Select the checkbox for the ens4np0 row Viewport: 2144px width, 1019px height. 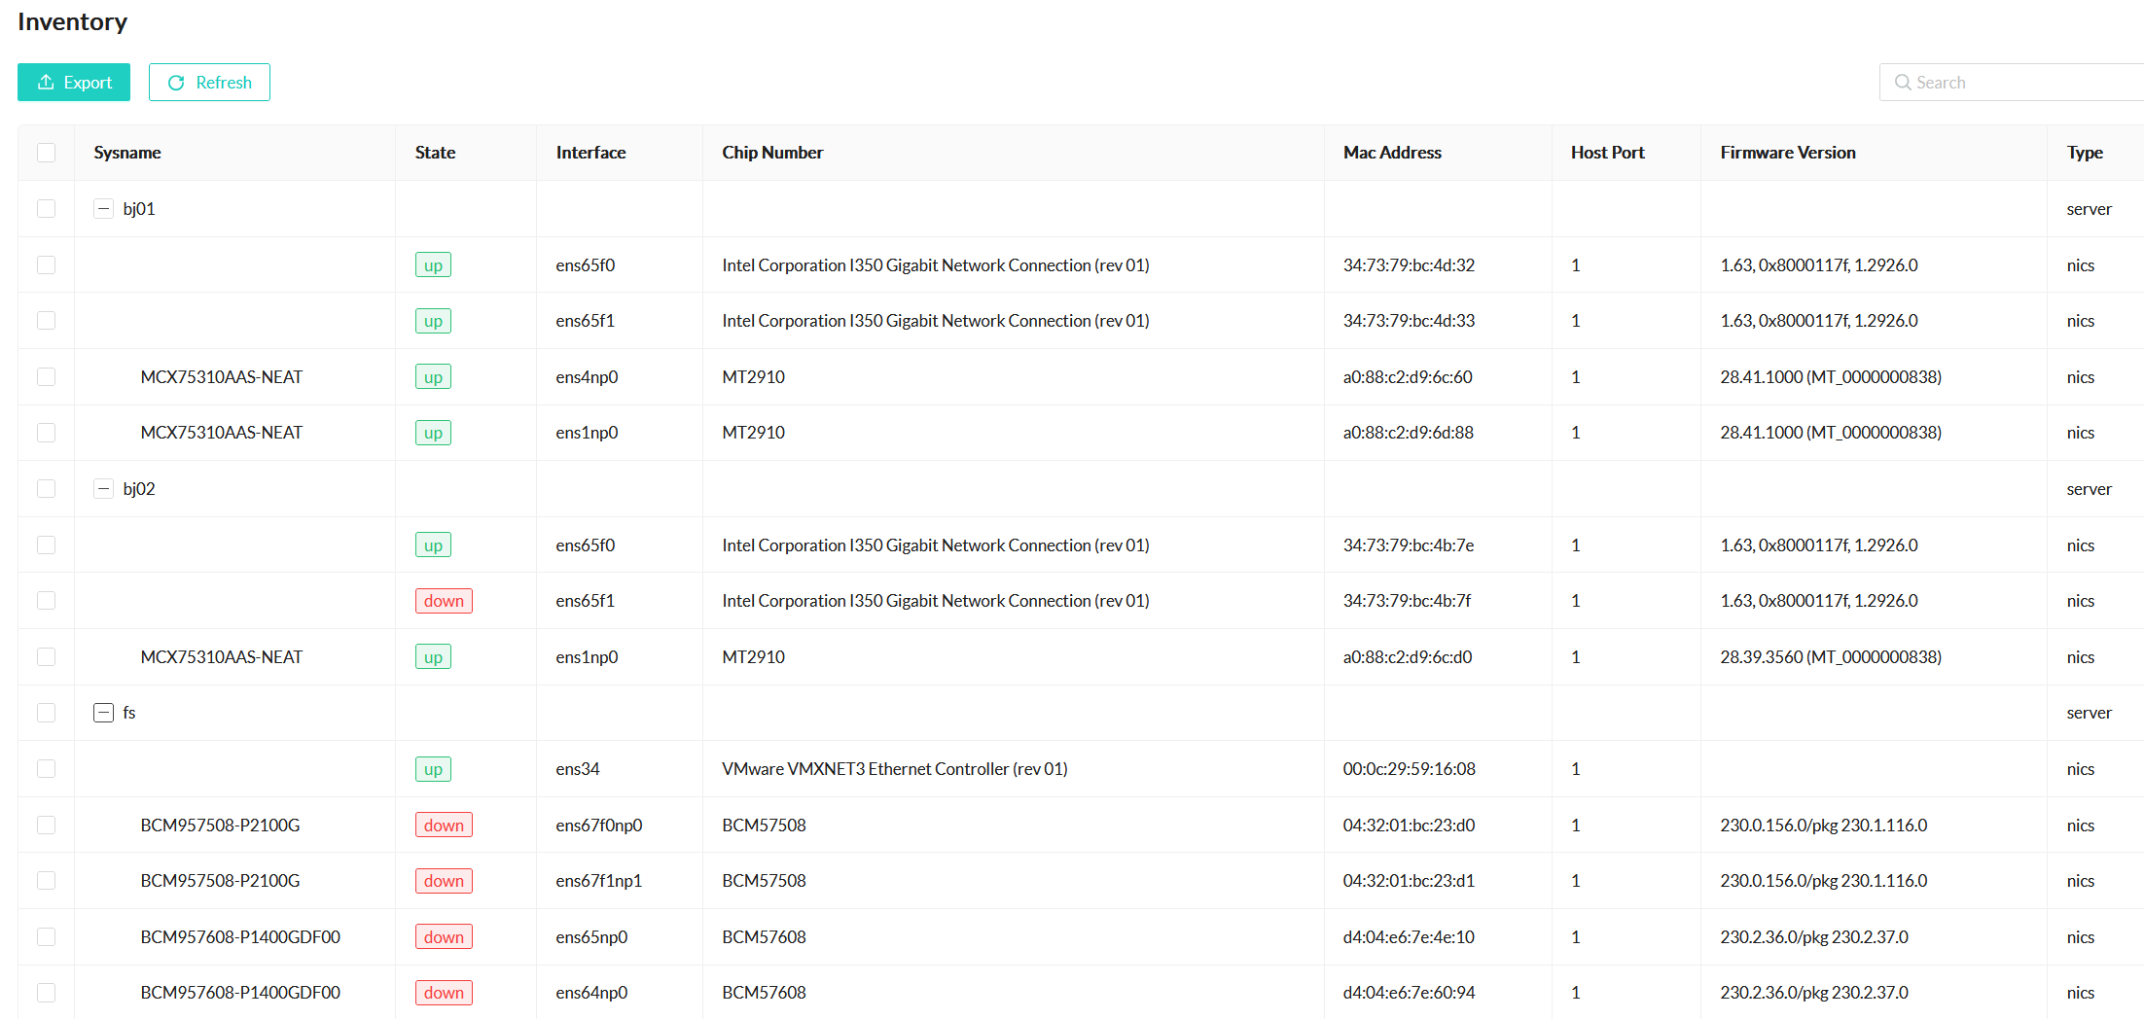47,377
